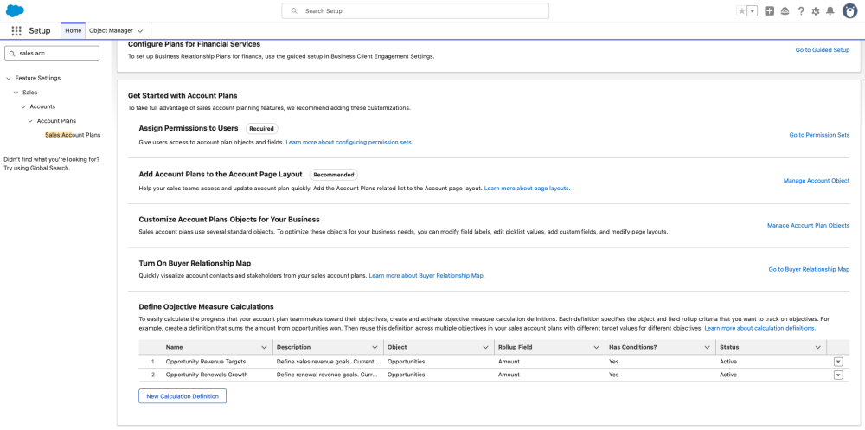Open Learn more about configuring permission sets
This screenshot has width=865, height=430.
point(349,143)
